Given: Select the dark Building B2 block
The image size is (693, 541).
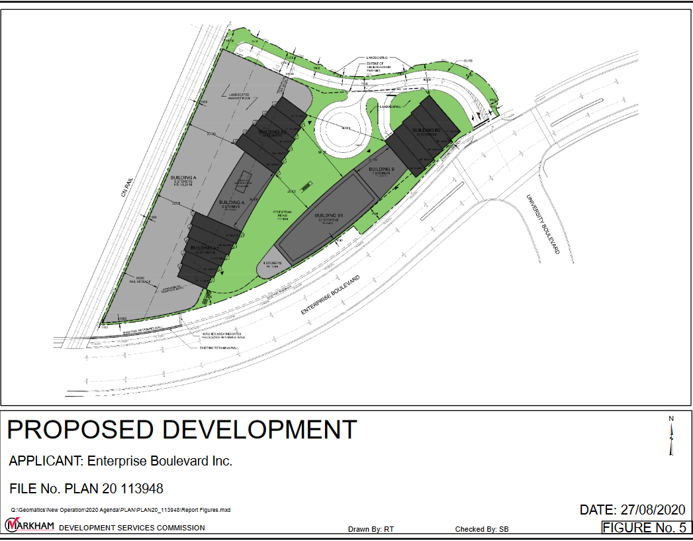Looking at the screenshot, I should tap(423, 136).
